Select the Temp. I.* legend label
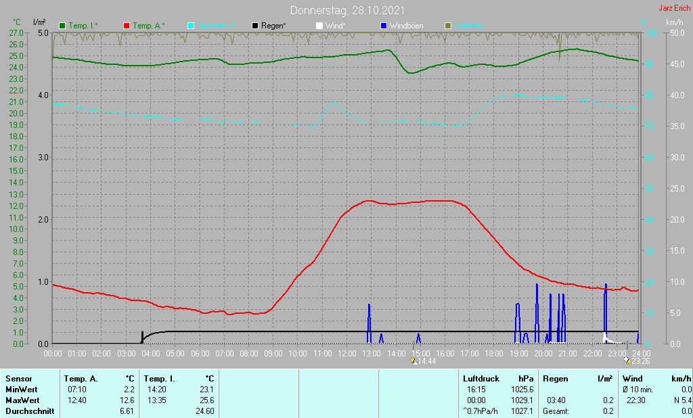This screenshot has width=693, height=418. (x=83, y=26)
